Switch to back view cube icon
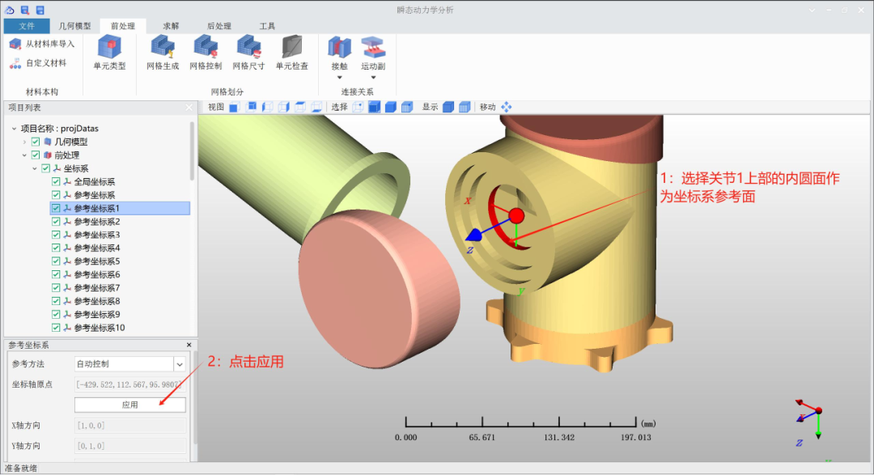874x475 pixels. pyautogui.click(x=251, y=107)
